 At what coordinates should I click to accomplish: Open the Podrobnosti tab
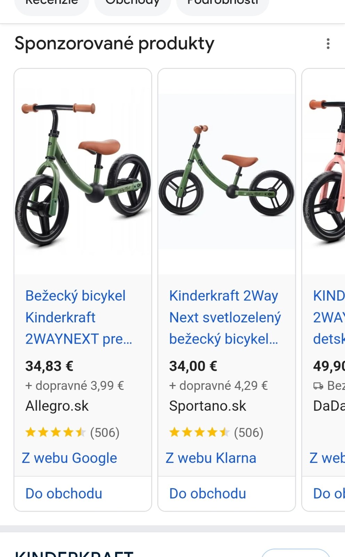(x=223, y=4)
